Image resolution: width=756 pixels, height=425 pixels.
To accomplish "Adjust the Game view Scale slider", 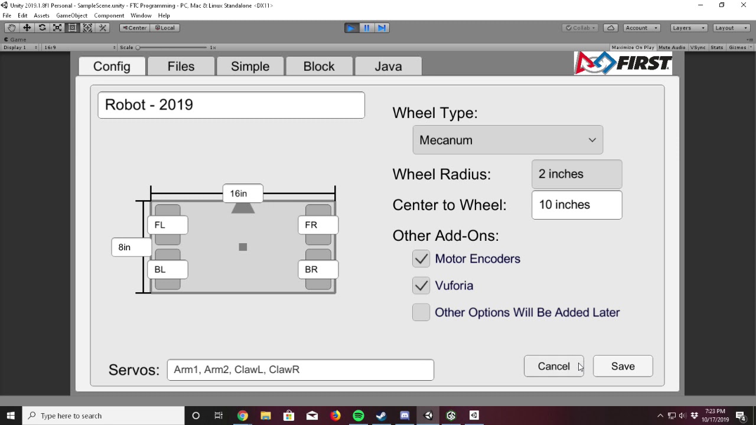I will [x=172, y=47].
